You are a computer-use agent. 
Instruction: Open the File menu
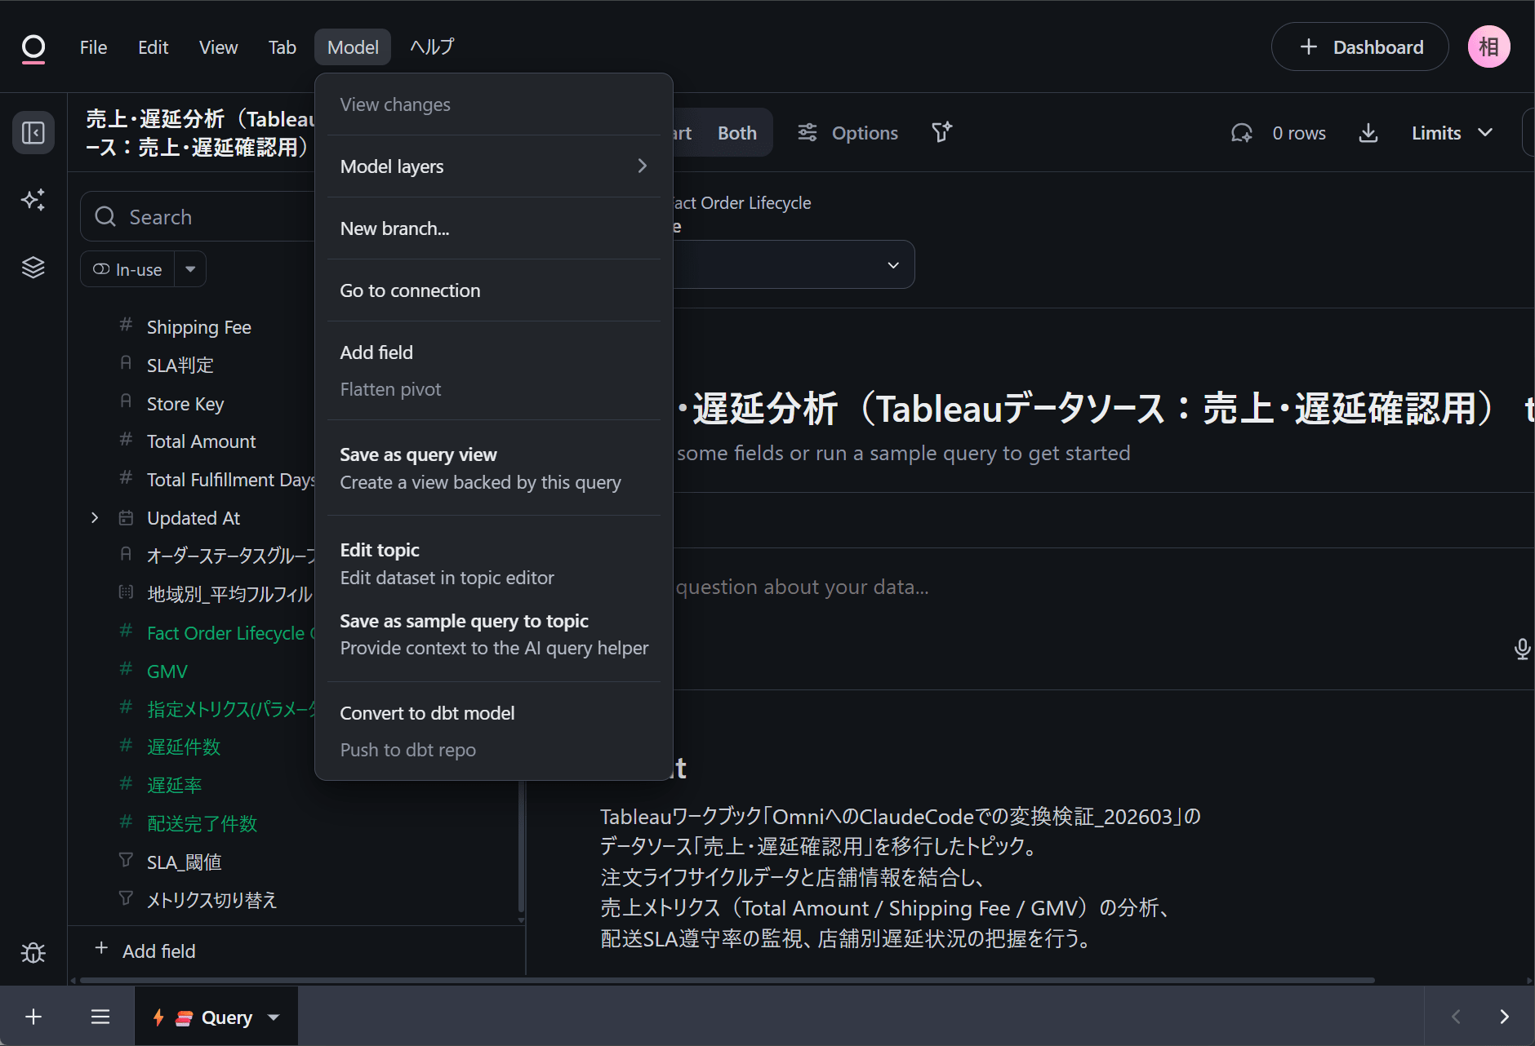(x=94, y=47)
